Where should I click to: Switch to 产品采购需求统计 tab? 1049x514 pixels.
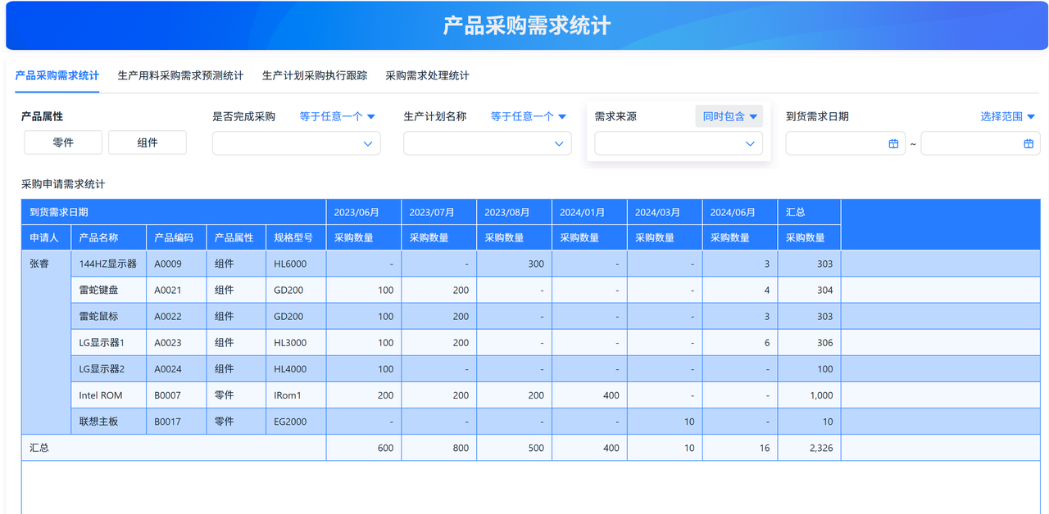pyautogui.click(x=57, y=75)
